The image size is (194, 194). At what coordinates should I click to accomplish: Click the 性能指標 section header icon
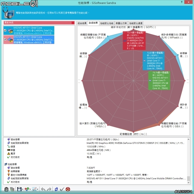coord(6,164)
